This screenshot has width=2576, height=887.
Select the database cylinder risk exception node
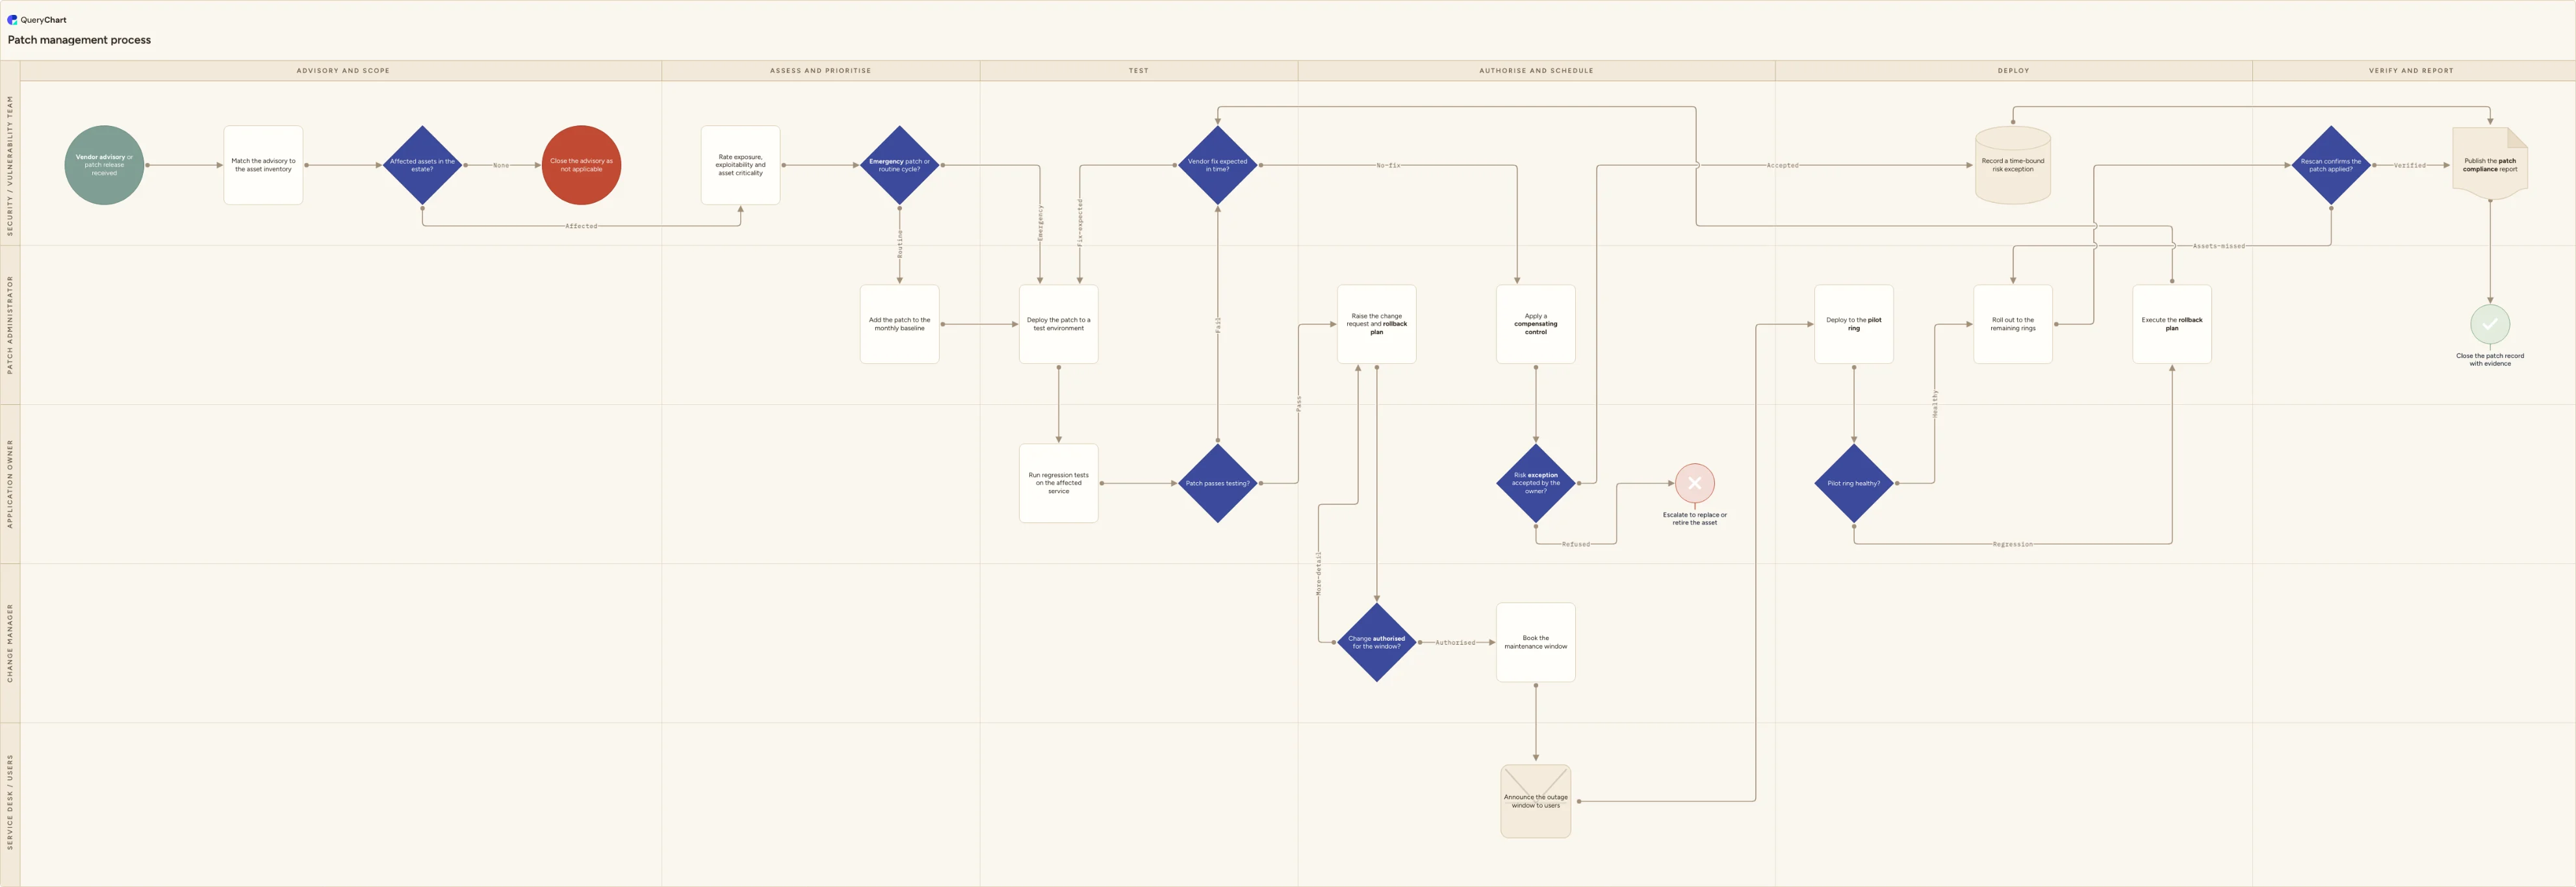(x=2012, y=165)
